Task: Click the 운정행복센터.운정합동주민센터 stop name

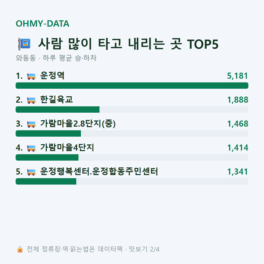Action: click(x=99, y=171)
